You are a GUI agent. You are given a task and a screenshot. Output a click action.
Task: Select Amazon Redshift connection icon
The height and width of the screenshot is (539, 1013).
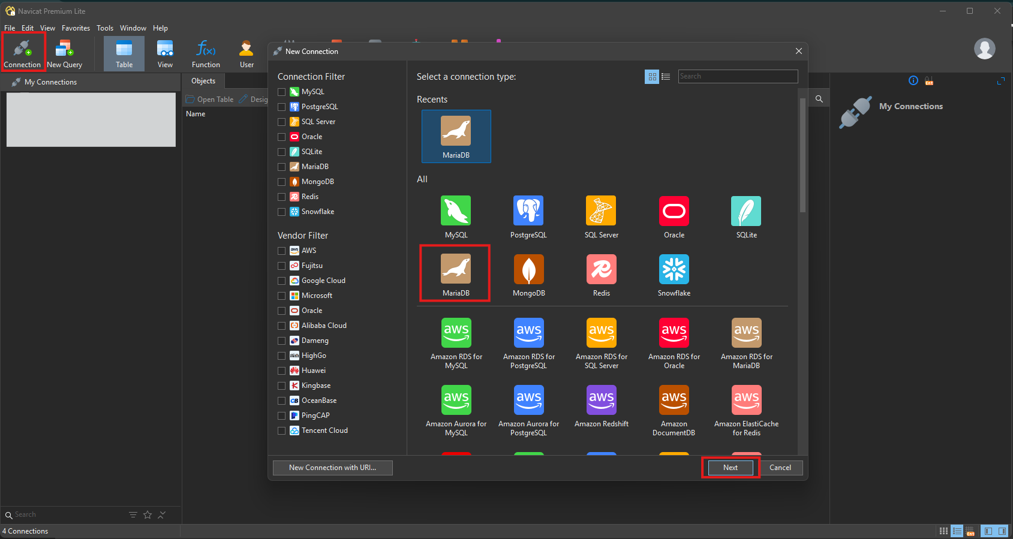[601, 401]
